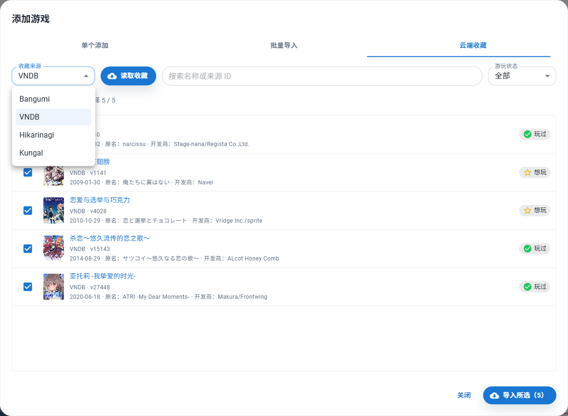Click the 添加游戏 dialog title
This screenshot has height=416, width=568.
(31, 19)
